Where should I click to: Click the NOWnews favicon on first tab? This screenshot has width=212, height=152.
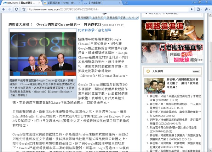tap(5, 3)
